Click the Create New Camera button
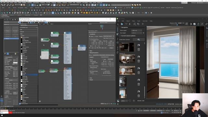Viewport: 208px width, 117px height. click(x=139, y=40)
